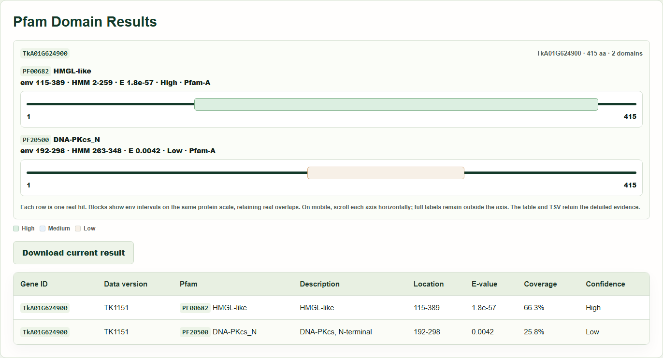
Task: Click the Coverage column header
Action: point(540,284)
